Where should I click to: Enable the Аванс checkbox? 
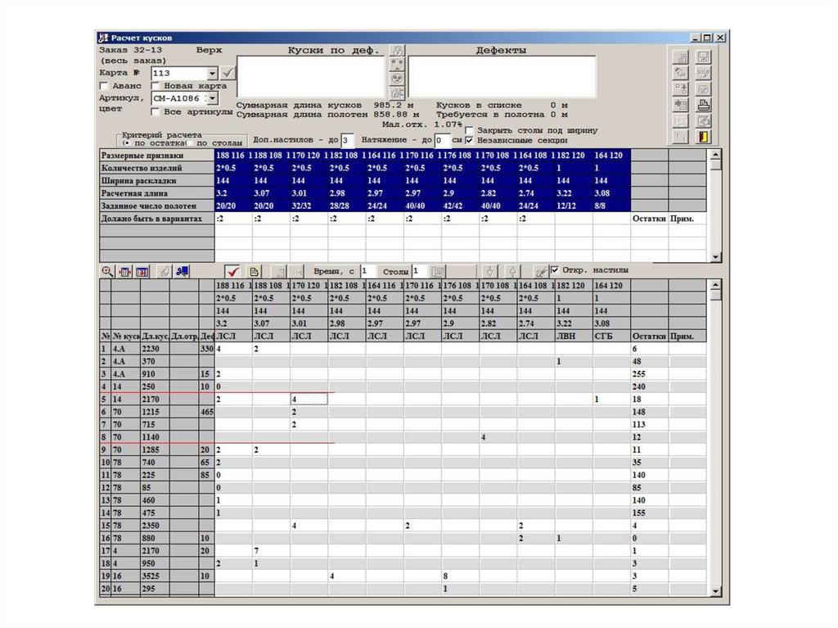pyautogui.click(x=104, y=86)
